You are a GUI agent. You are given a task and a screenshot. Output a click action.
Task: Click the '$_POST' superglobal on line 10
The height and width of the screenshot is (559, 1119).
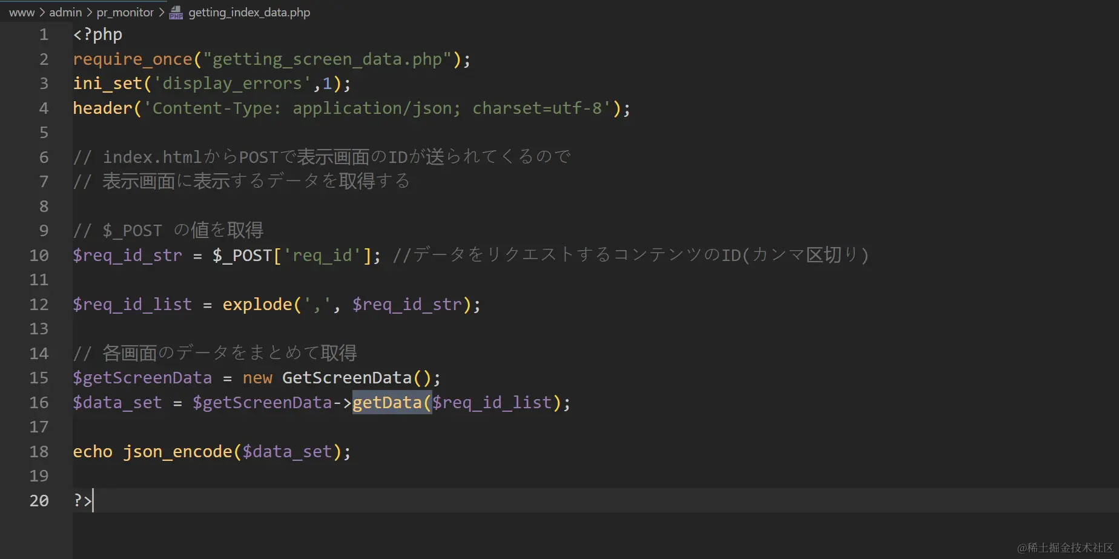242,255
